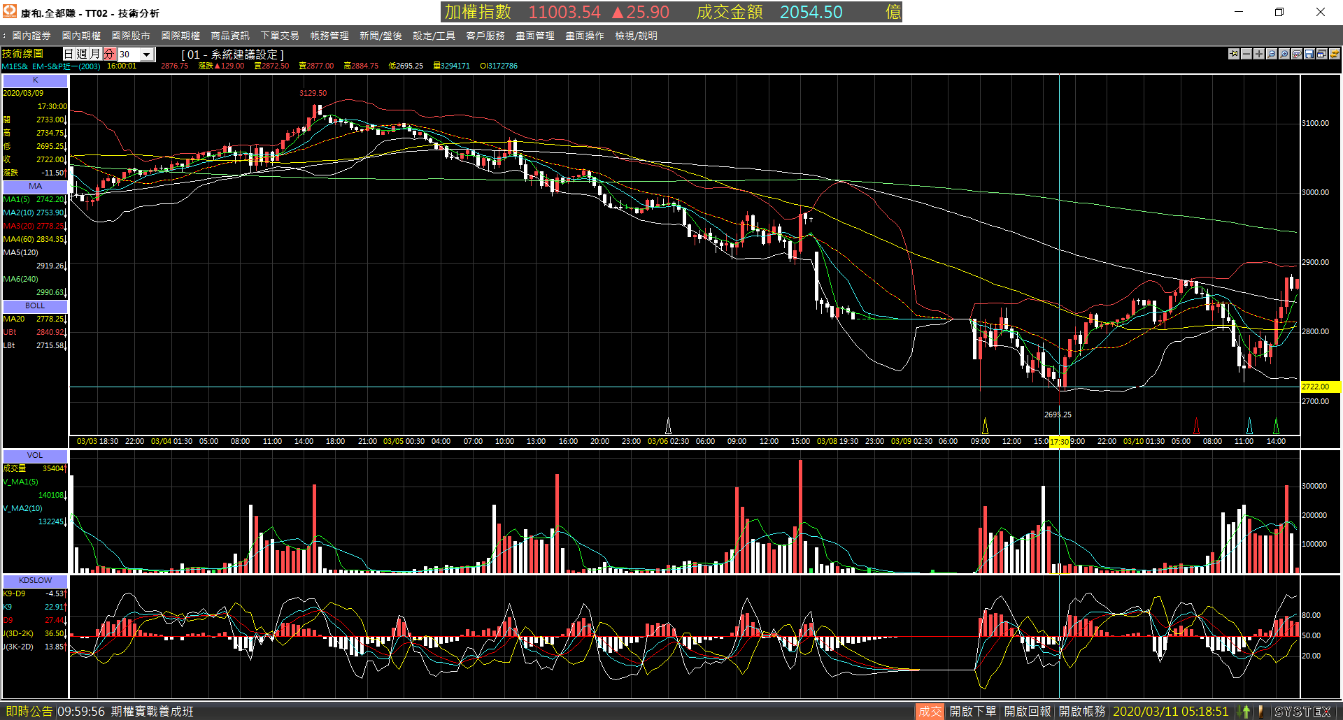Viewport: 1343px width, 720px height.
Task: Click the orange swap arrows icon
Action: [1334, 54]
